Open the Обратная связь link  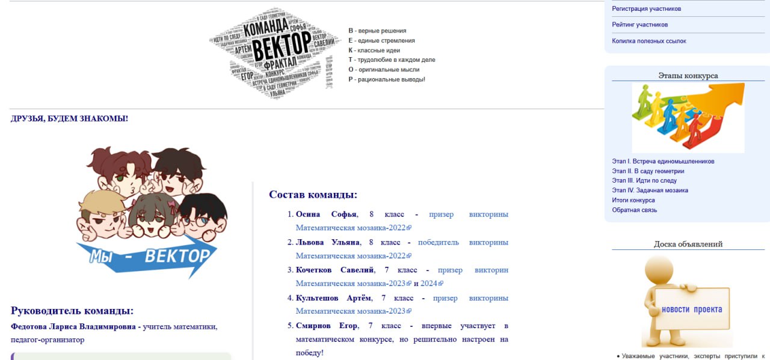point(634,210)
